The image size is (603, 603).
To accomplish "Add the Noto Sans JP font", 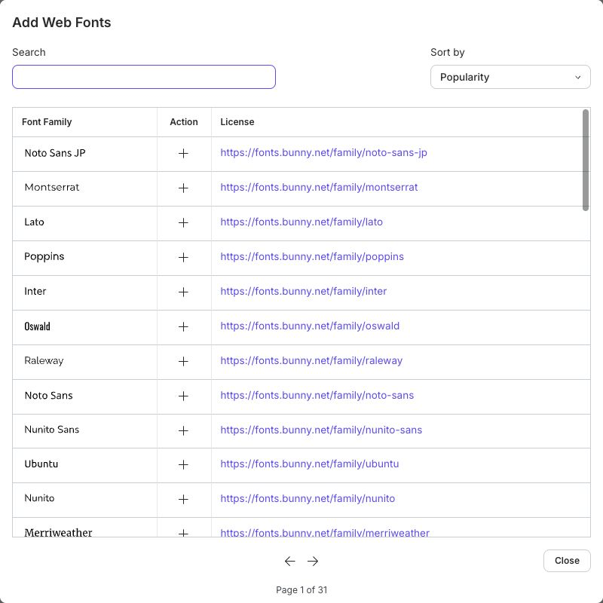I will tap(183, 154).
